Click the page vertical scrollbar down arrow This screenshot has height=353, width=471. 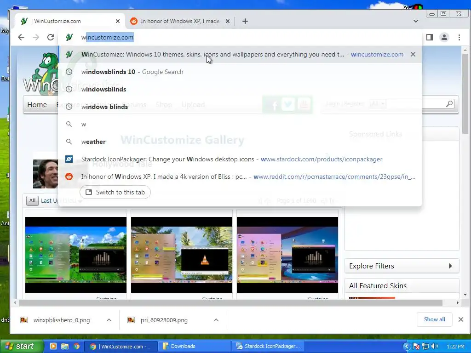click(465, 295)
